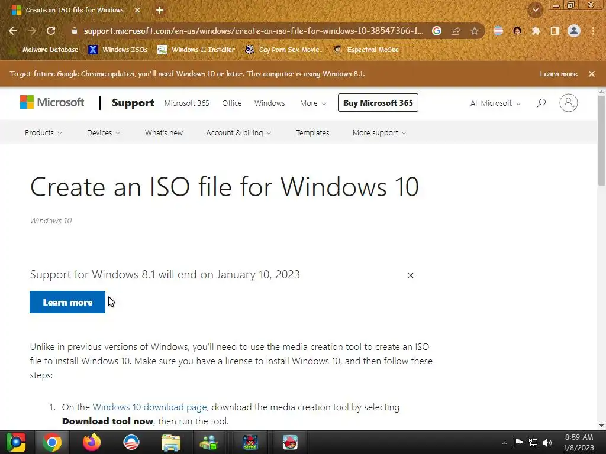Image resolution: width=606 pixels, height=454 pixels.
Task: Open the Windows nav item
Action: click(269, 103)
